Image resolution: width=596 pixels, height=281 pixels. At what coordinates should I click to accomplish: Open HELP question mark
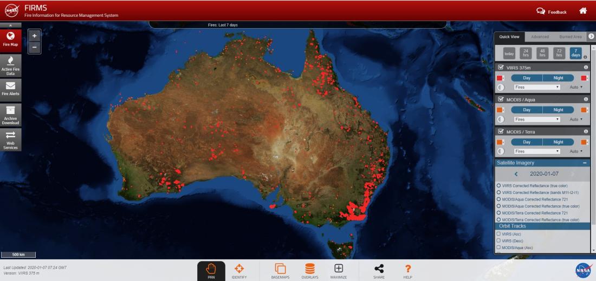click(407, 271)
